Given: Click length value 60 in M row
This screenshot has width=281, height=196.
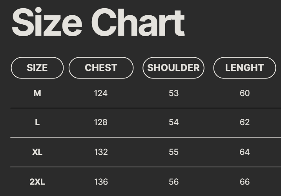Looking at the screenshot, I should [245, 93].
